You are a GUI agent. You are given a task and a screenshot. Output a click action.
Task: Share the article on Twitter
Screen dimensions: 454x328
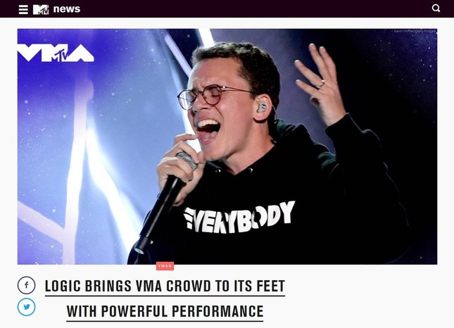coord(26,307)
